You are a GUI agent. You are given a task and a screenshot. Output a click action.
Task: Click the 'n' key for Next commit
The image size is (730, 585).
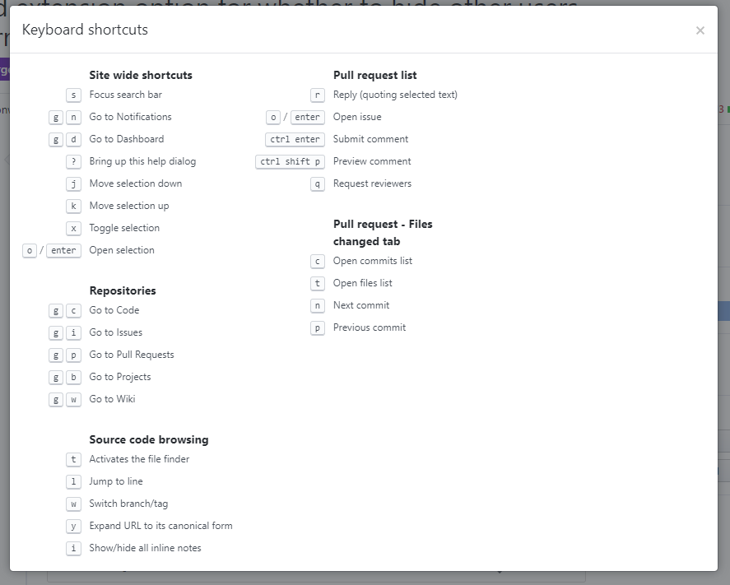[x=318, y=306]
